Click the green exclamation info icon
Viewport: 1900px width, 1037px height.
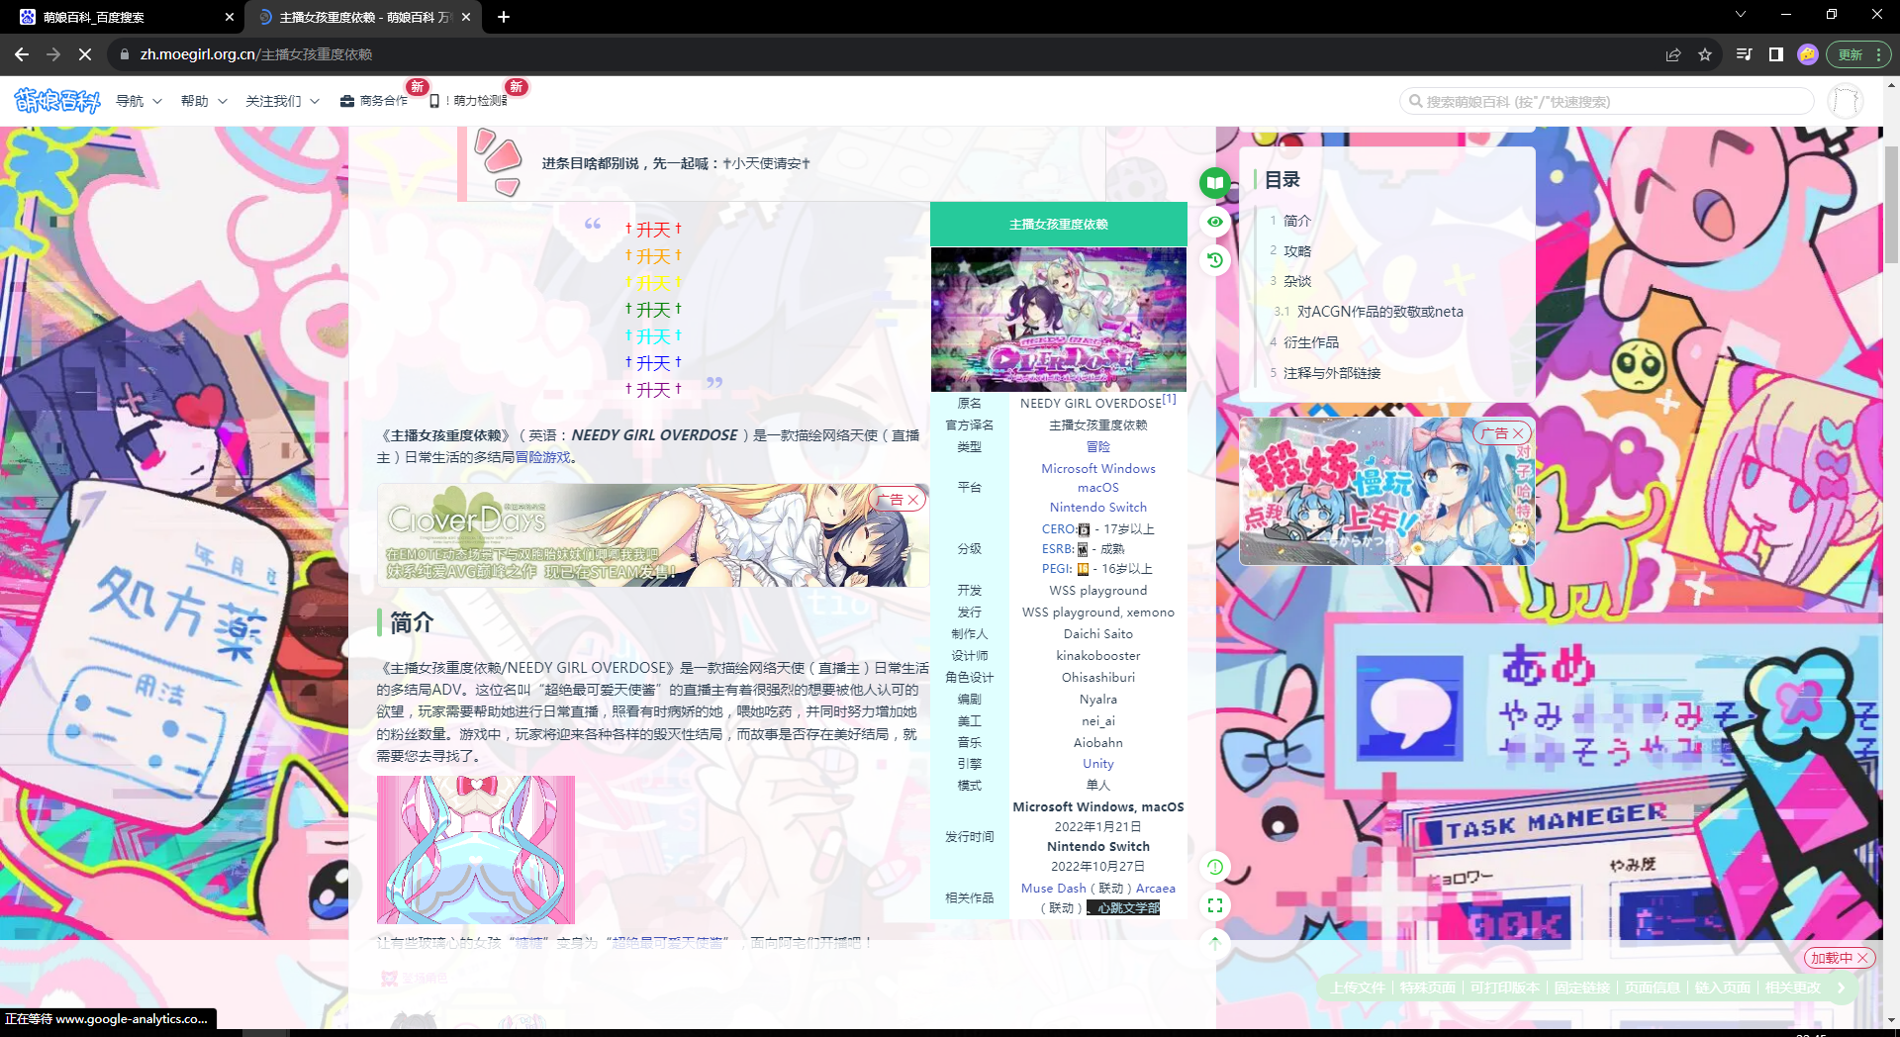(x=1214, y=867)
